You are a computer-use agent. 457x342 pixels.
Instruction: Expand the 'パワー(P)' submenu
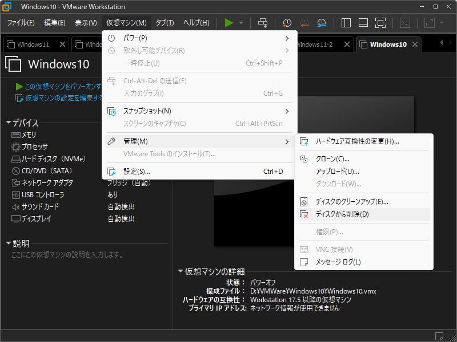199,38
